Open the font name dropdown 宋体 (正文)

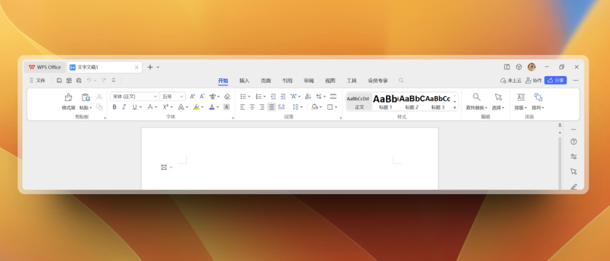135,97
